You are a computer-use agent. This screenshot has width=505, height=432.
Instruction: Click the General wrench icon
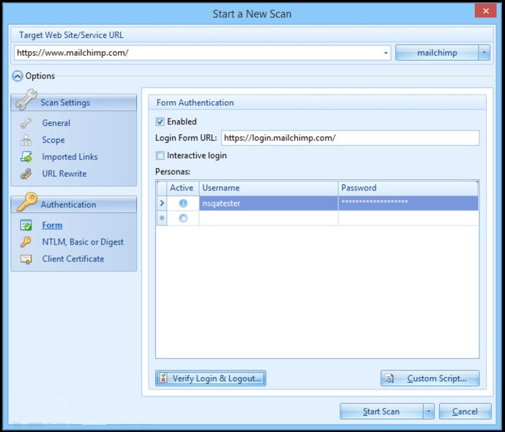[x=26, y=123]
